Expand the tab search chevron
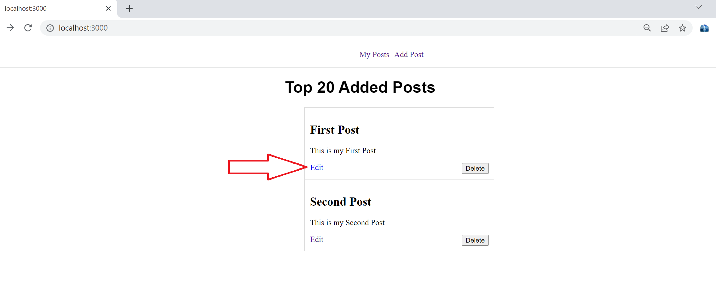This screenshot has width=716, height=282. (699, 7)
